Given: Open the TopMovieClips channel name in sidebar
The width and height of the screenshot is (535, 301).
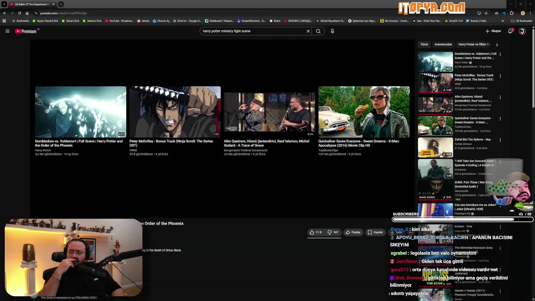Looking at the screenshot, I should 463,127.
